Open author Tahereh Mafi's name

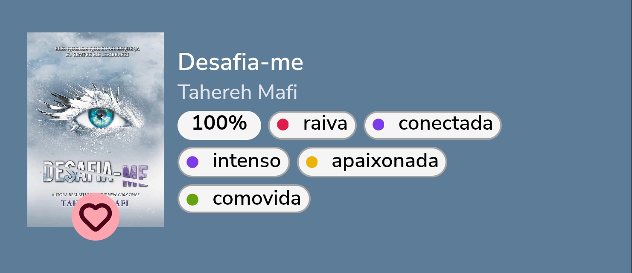click(x=237, y=92)
